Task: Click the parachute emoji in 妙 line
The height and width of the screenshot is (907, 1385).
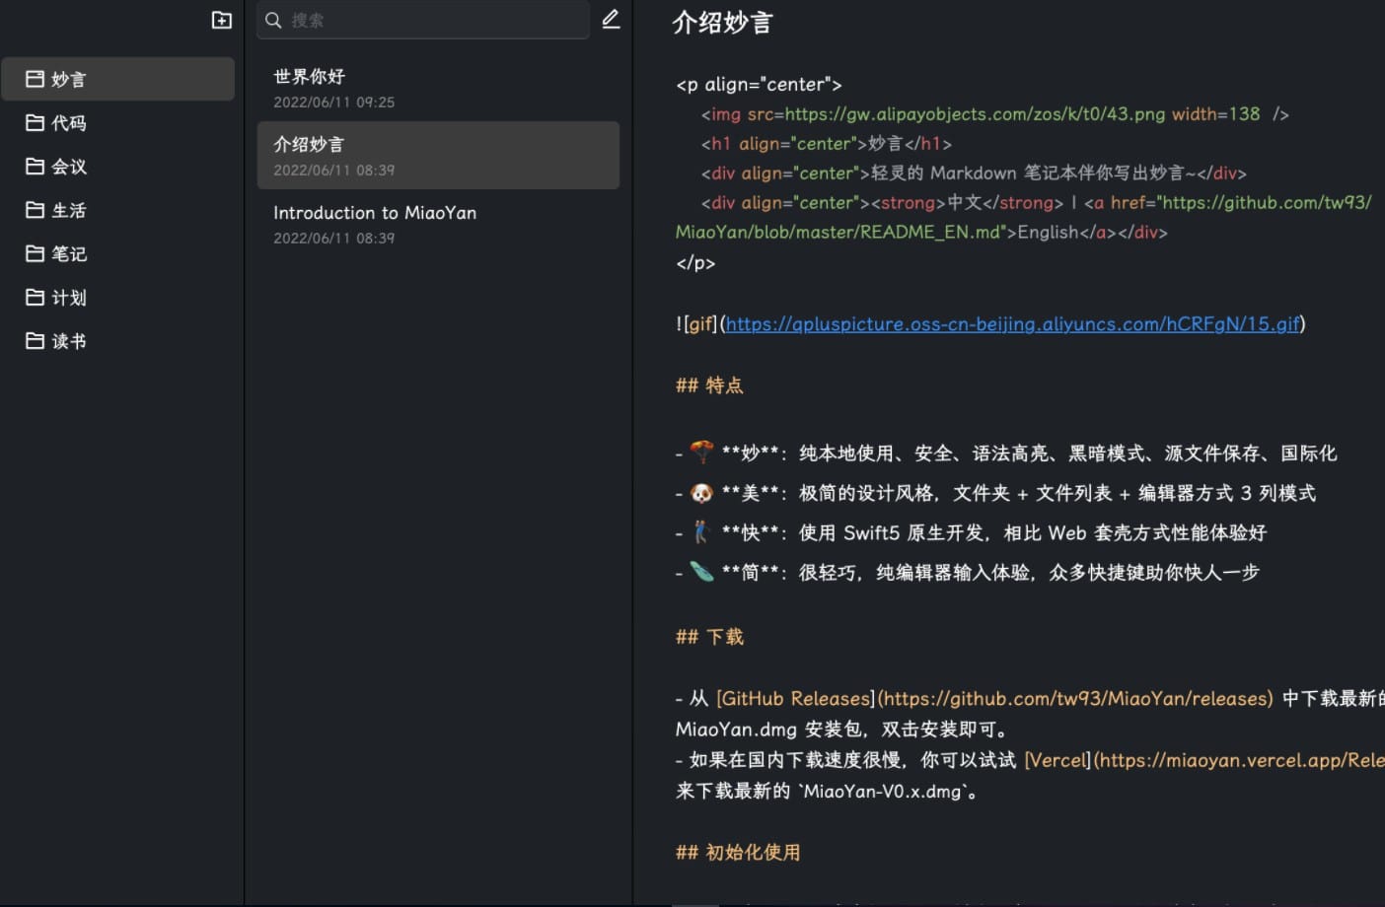Action: pos(701,453)
